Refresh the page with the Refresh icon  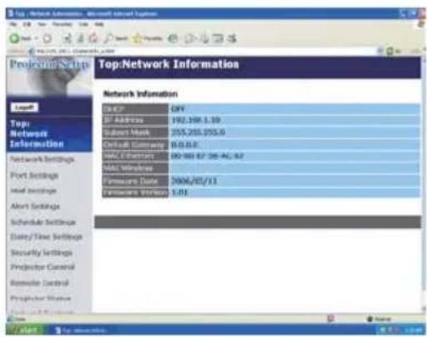80,38
